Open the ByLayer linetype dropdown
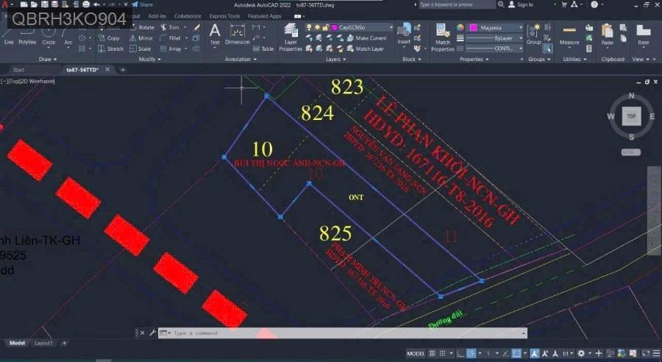 click(498, 38)
